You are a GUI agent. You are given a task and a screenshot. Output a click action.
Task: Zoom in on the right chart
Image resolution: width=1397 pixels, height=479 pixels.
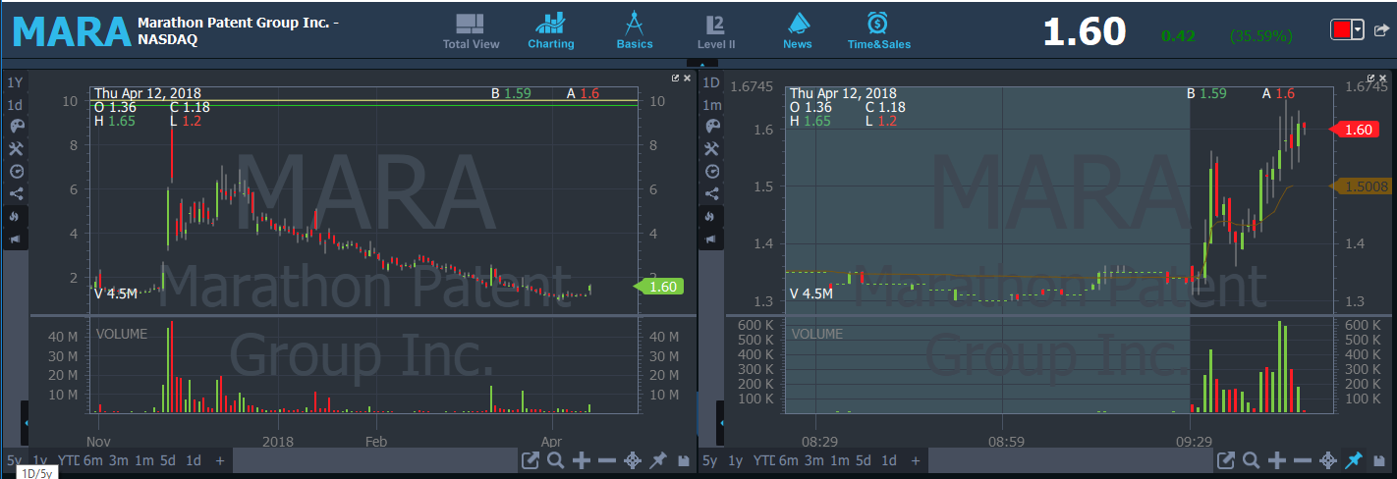[x=1276, y=460]
